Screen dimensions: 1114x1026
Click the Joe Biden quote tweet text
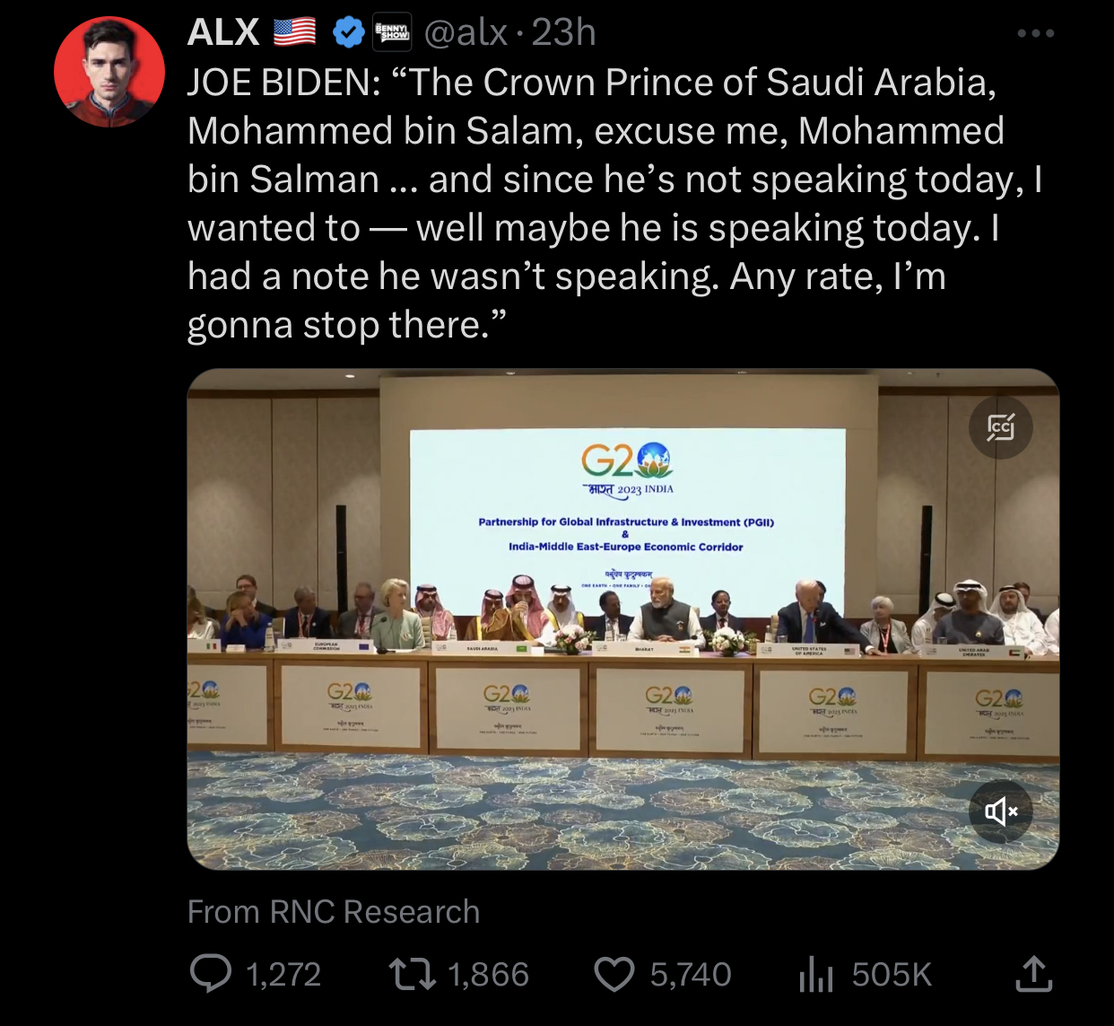click(x=592, y=204)
